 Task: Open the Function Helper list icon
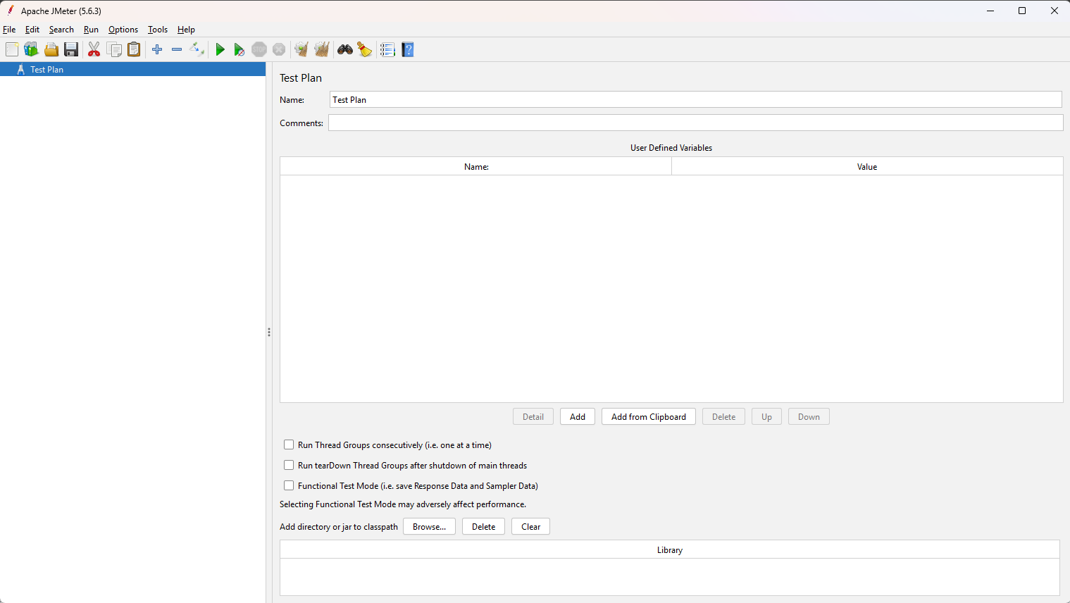point(387,49)
